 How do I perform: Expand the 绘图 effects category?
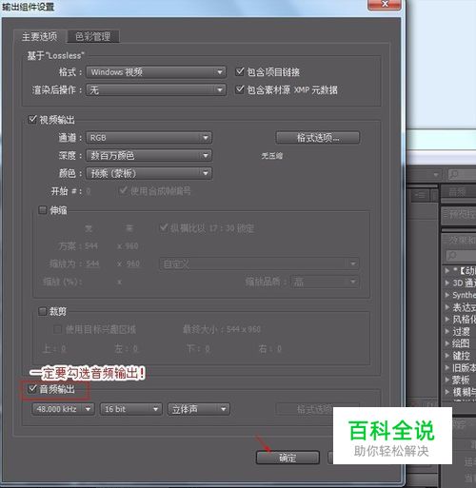[447, 343]
